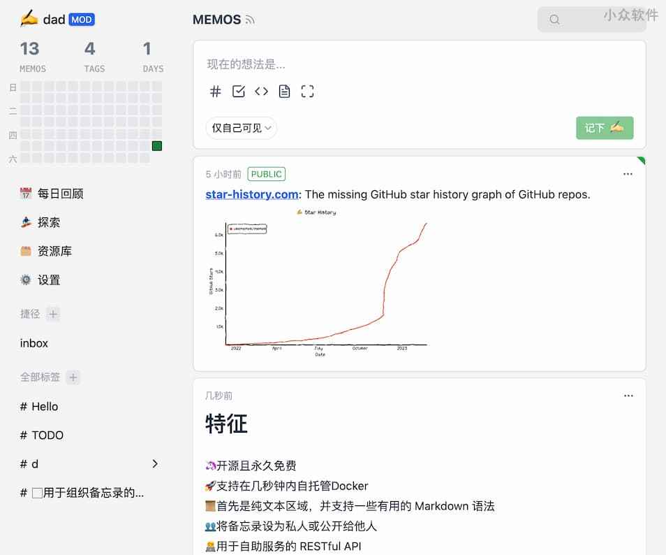Insert a tag with the hash icon

[x=216, y=92]
